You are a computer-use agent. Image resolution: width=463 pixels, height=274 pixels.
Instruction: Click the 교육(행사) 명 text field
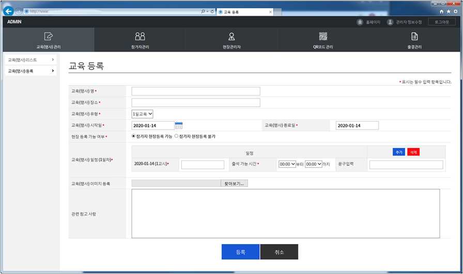click(196, 91)
